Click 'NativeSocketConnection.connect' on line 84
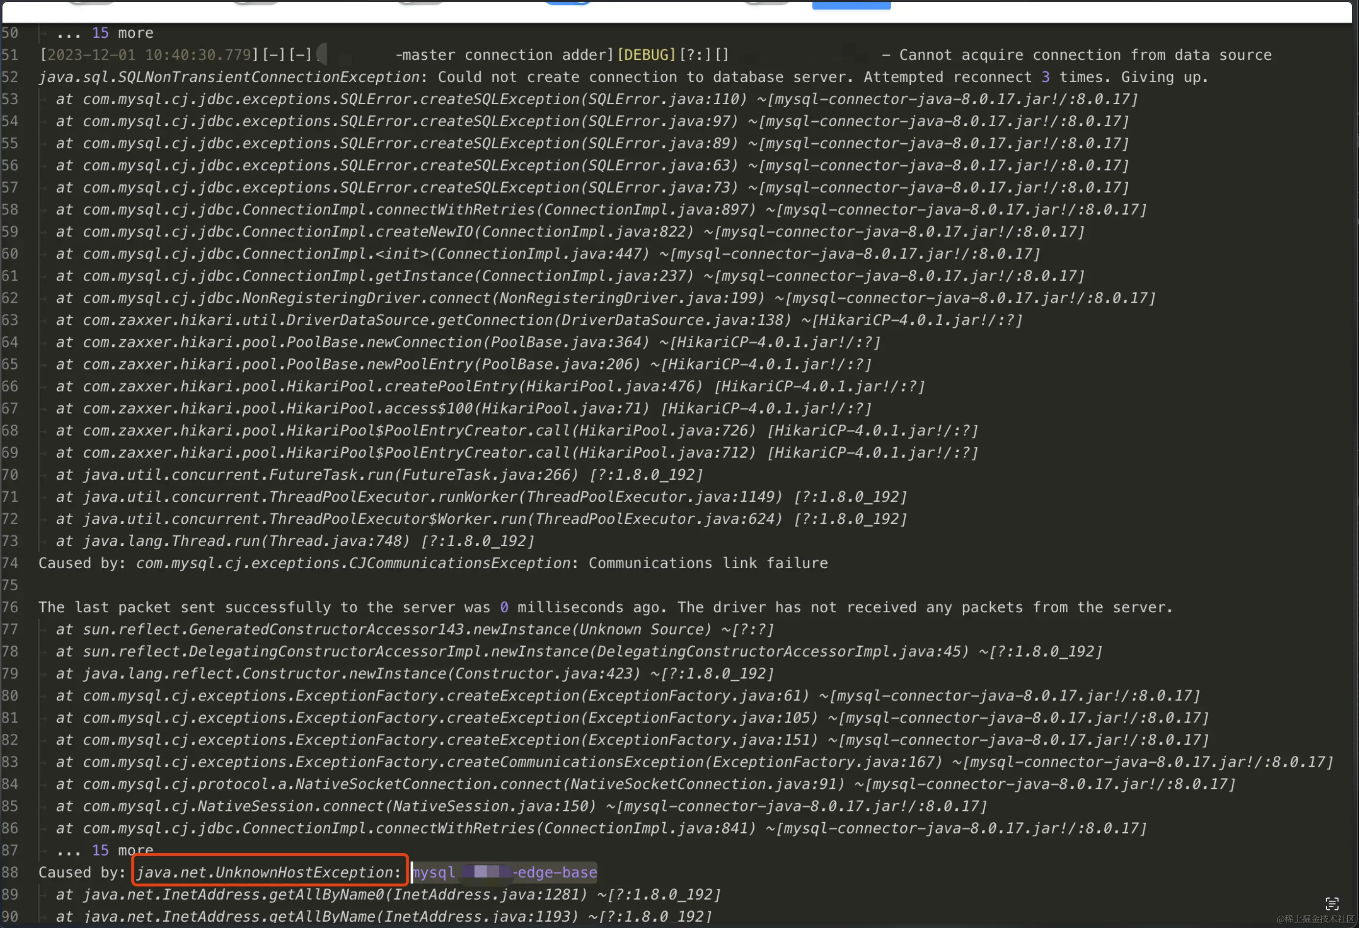The image size is (1359, 928). 427,784
